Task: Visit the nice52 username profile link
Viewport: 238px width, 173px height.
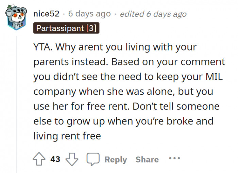Action: [47, 14]
